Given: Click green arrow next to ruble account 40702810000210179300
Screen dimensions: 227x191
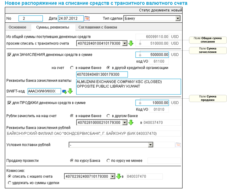Looking at the screenshot, I should click(x=131, y=123).
